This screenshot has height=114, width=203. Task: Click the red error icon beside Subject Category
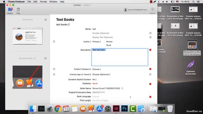[x=150, y=69]
